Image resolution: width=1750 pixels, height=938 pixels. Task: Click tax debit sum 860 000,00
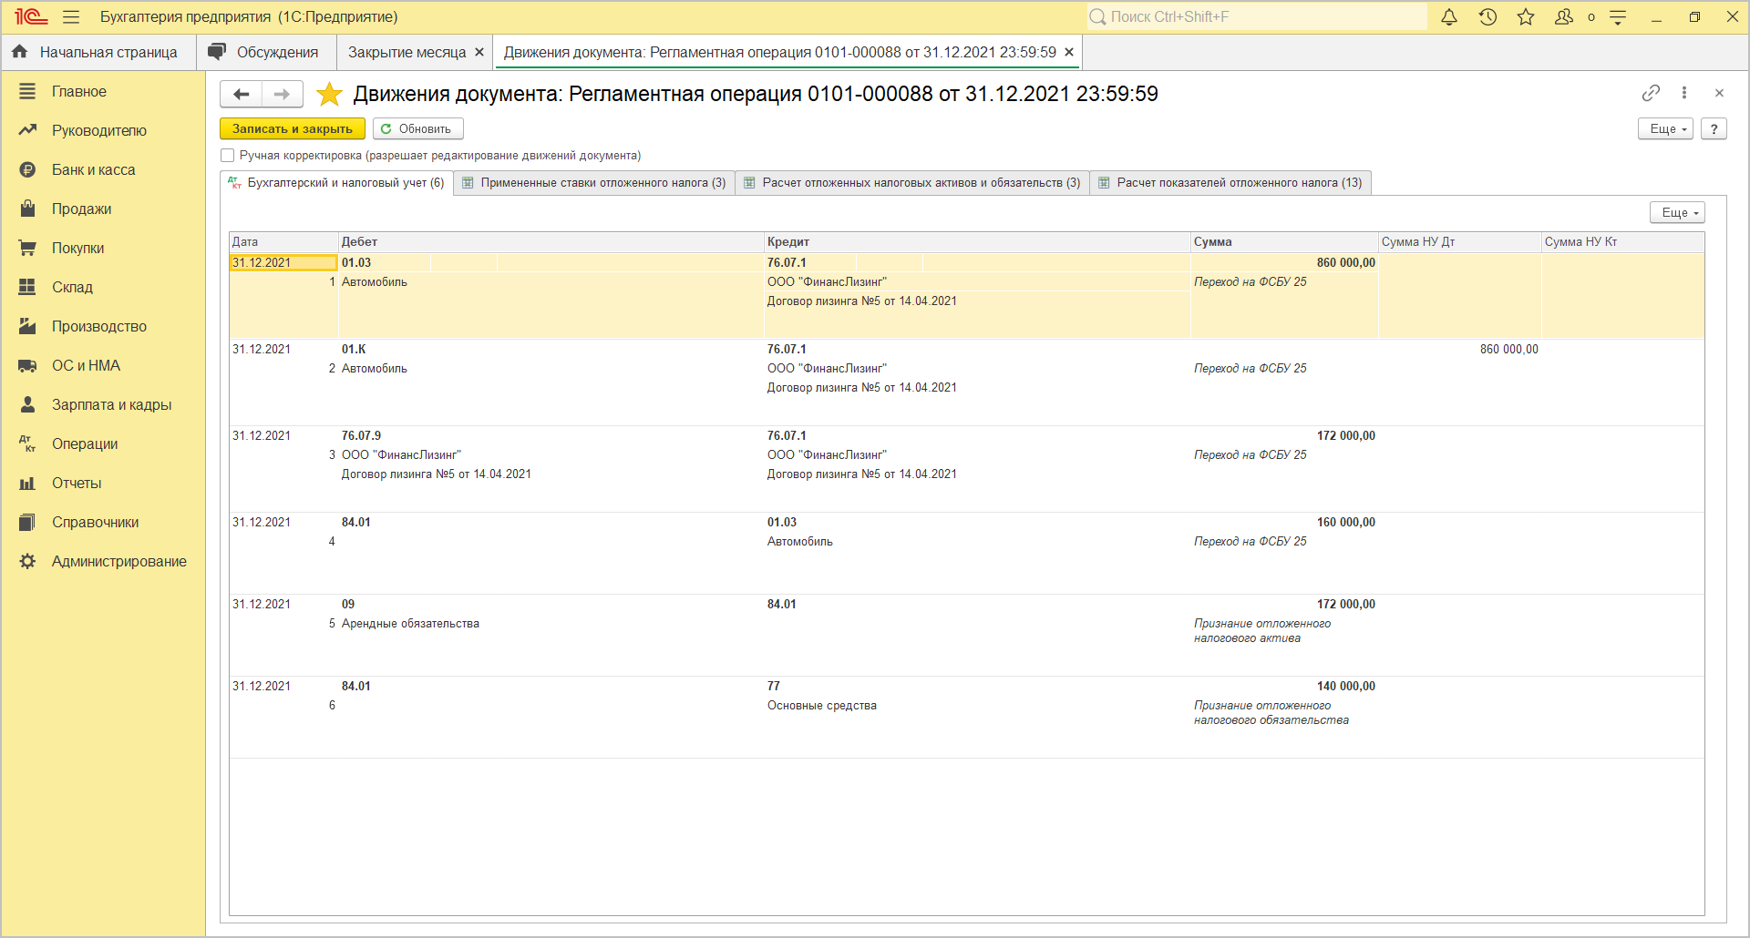pos(1508,349)
